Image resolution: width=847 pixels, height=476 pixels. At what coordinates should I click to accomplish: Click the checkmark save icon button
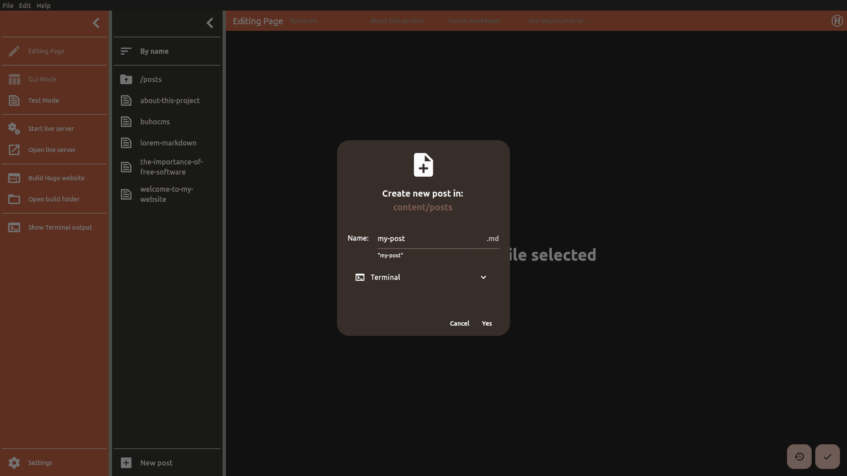click(x=827, y=457)
